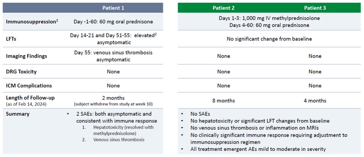Select the '4 months' follow-up cell
The image size is (364, 157).
click(315, 101)
